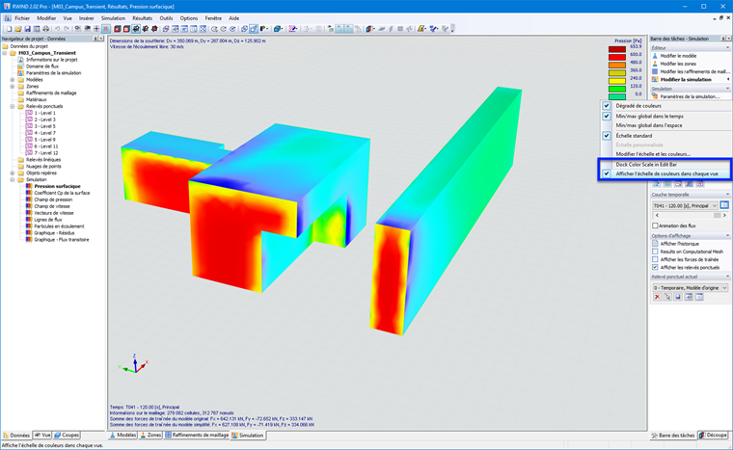The width and height of the screenshot is (733, 450).
Task: Click the Print toolbar icon
Action: click(45, 29)
